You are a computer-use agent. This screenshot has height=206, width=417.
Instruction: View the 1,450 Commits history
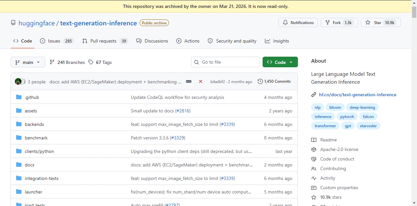pyautogui.click(x=274, y=81)
